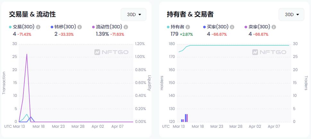
Task: Click tallest trader bar near Mar 13
Action: point(186,118)
